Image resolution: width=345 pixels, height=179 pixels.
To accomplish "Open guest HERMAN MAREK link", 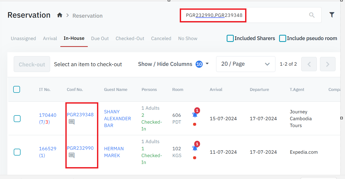I will pos(114,152).
